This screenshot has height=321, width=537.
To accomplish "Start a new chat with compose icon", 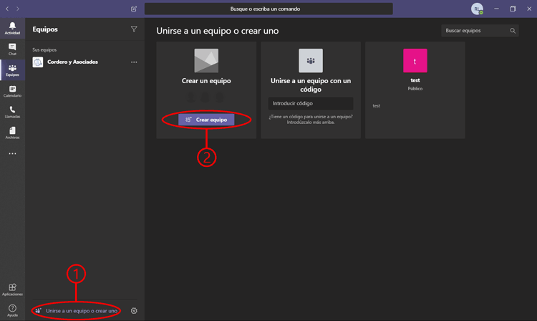I will click(134, 9).
